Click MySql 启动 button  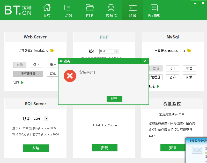(156, 68)
